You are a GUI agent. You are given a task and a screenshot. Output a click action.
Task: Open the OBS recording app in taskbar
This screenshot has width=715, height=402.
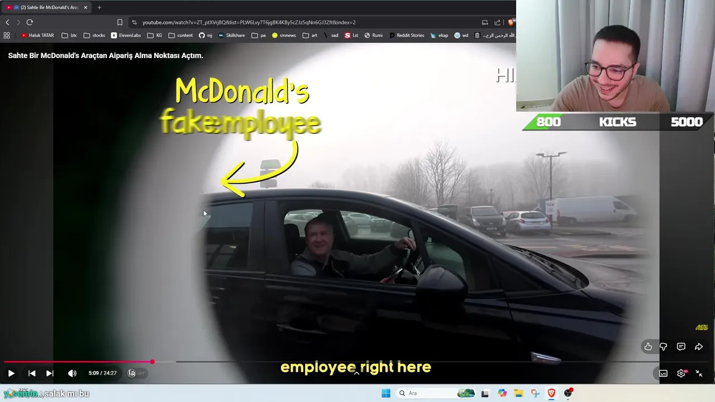(x=568, y=393)
